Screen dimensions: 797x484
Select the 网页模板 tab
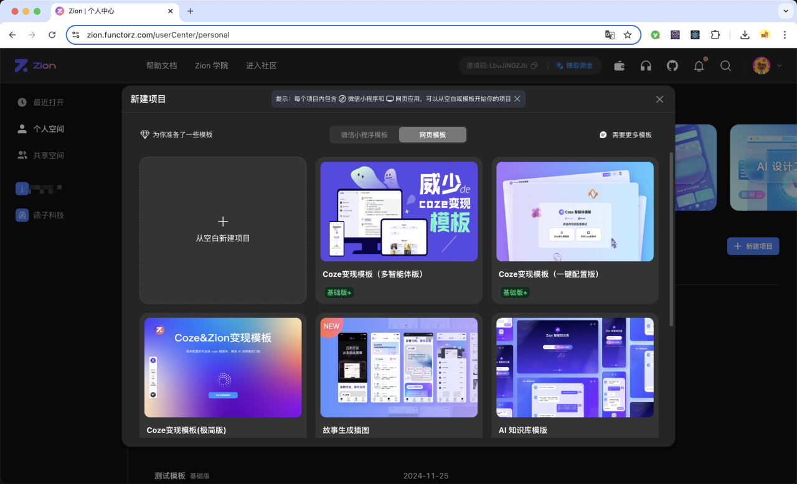[x=432, y=135]
